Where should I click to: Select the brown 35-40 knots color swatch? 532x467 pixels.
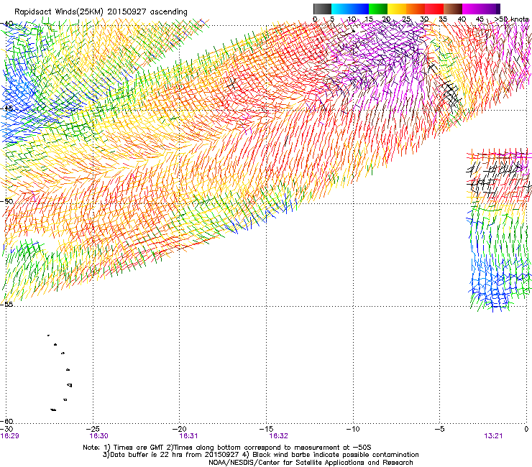(453, 9)
